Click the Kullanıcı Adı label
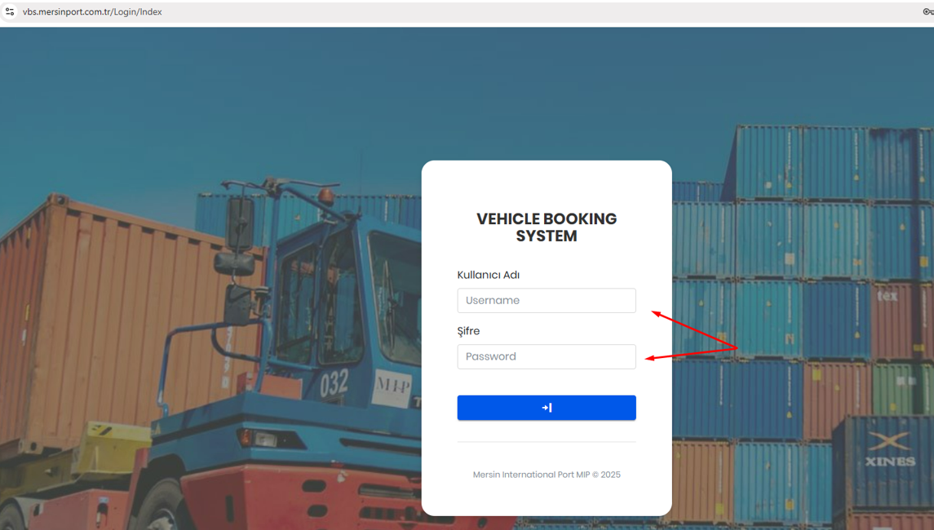Screen dimensions: 934x530 (x=489, y=275)
